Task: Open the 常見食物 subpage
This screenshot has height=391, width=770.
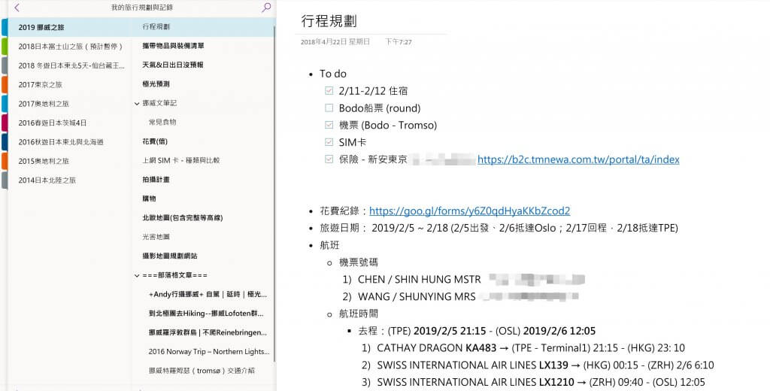Action: pyautogui.click(x=162, y=122)
